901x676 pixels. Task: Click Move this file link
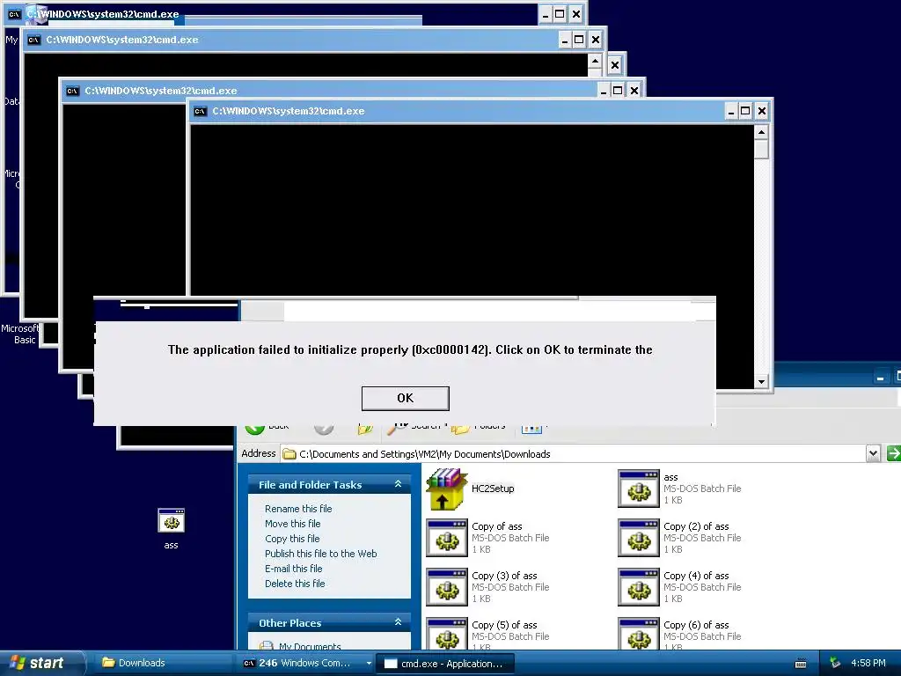(292, 524)
